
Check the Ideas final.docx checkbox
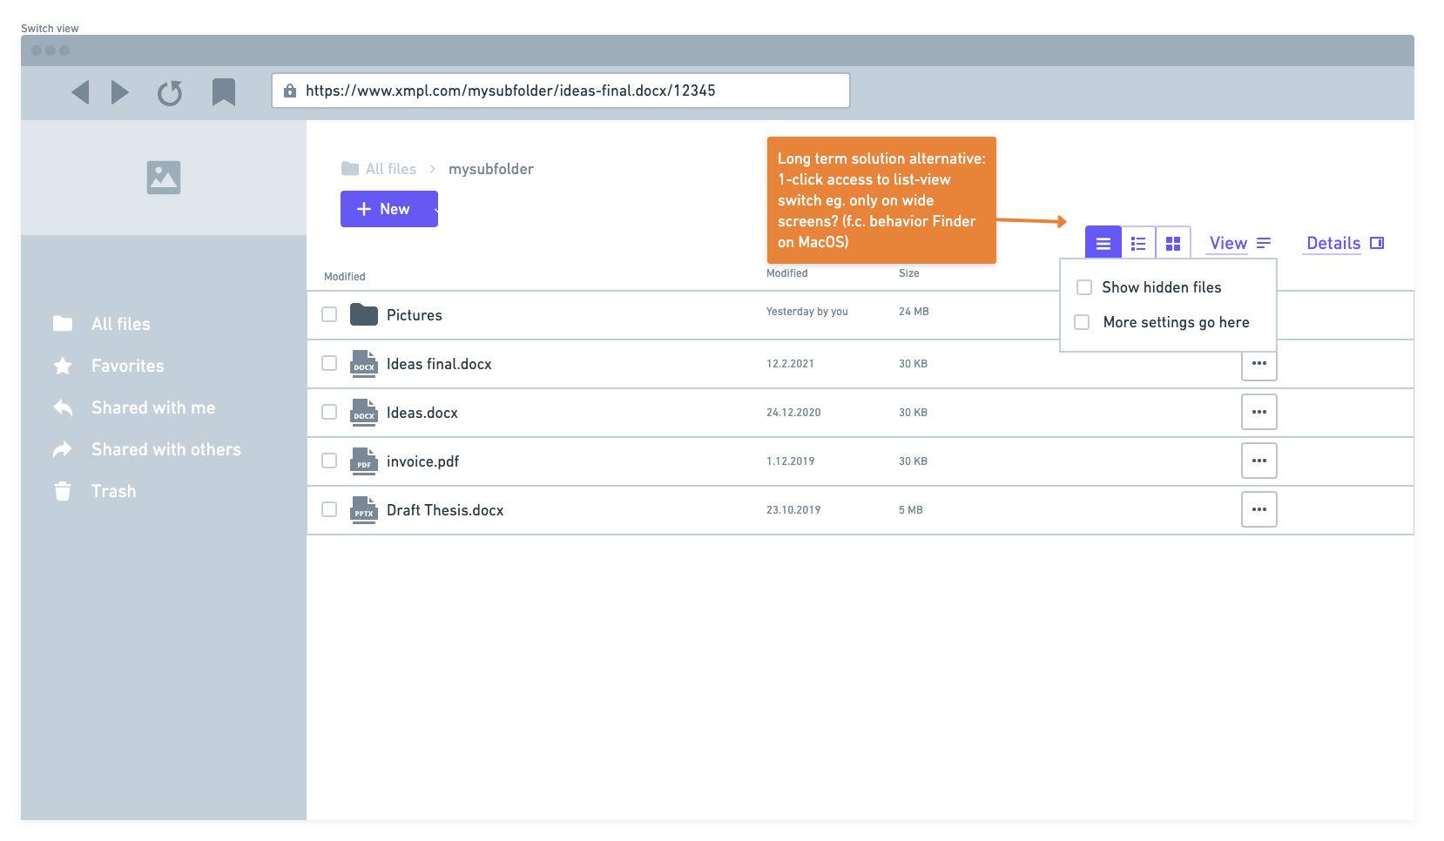(329, 363)
